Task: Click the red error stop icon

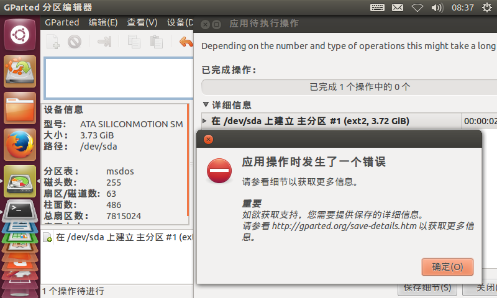Action: 219,171
